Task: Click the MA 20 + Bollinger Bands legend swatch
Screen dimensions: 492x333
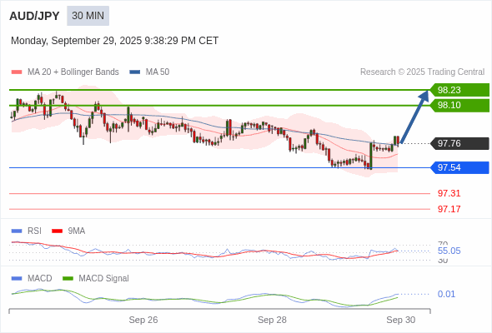Action: [x=17, y=72]
